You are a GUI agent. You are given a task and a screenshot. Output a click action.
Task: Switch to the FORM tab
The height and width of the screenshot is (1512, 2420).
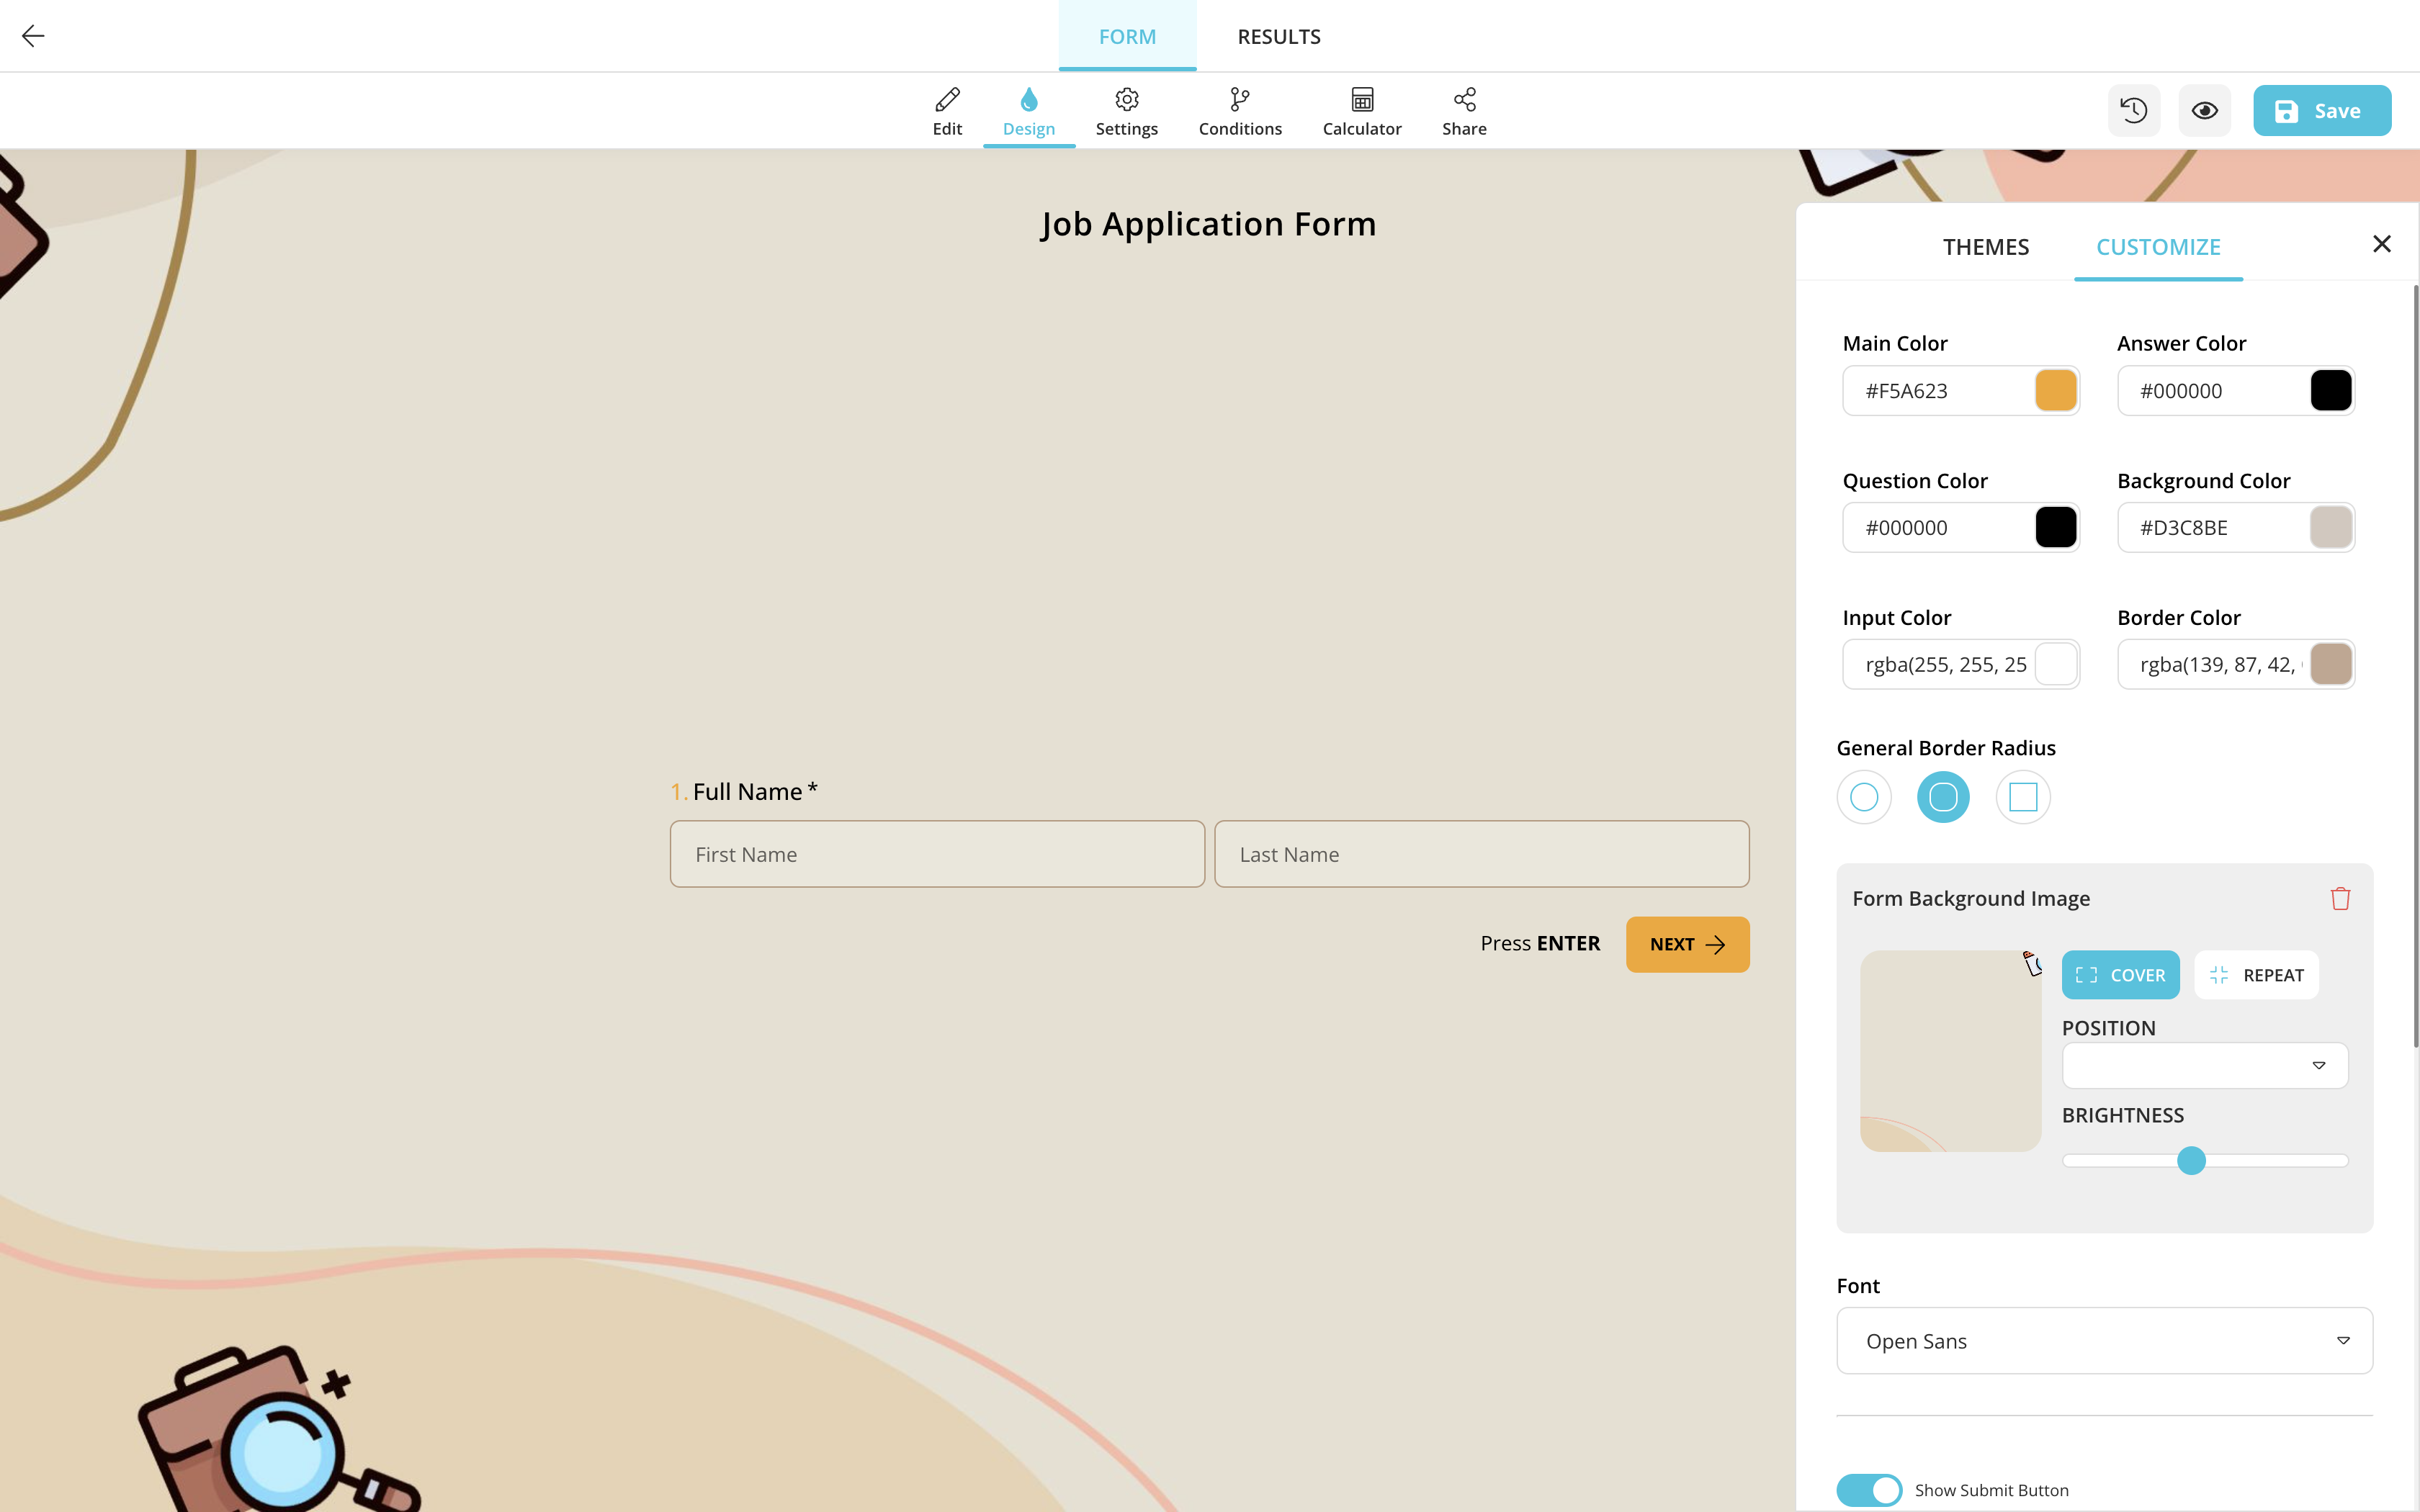(x=1127, y=36)
